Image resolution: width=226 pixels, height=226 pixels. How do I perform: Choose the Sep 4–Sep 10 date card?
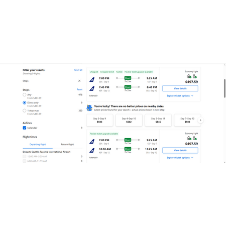[129, 120]
